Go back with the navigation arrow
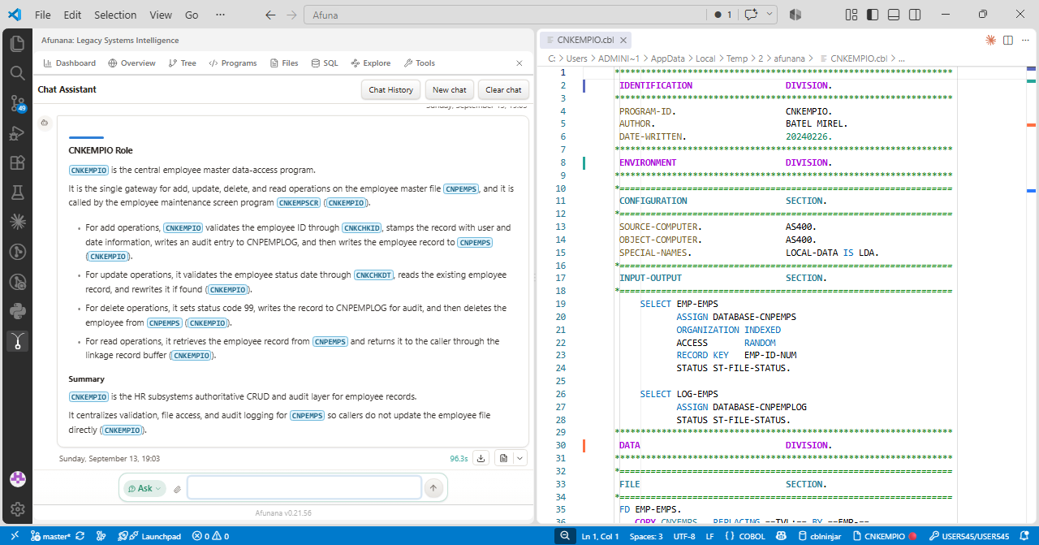This screenshot has height=545, width=1039. [x=270, y=15]
